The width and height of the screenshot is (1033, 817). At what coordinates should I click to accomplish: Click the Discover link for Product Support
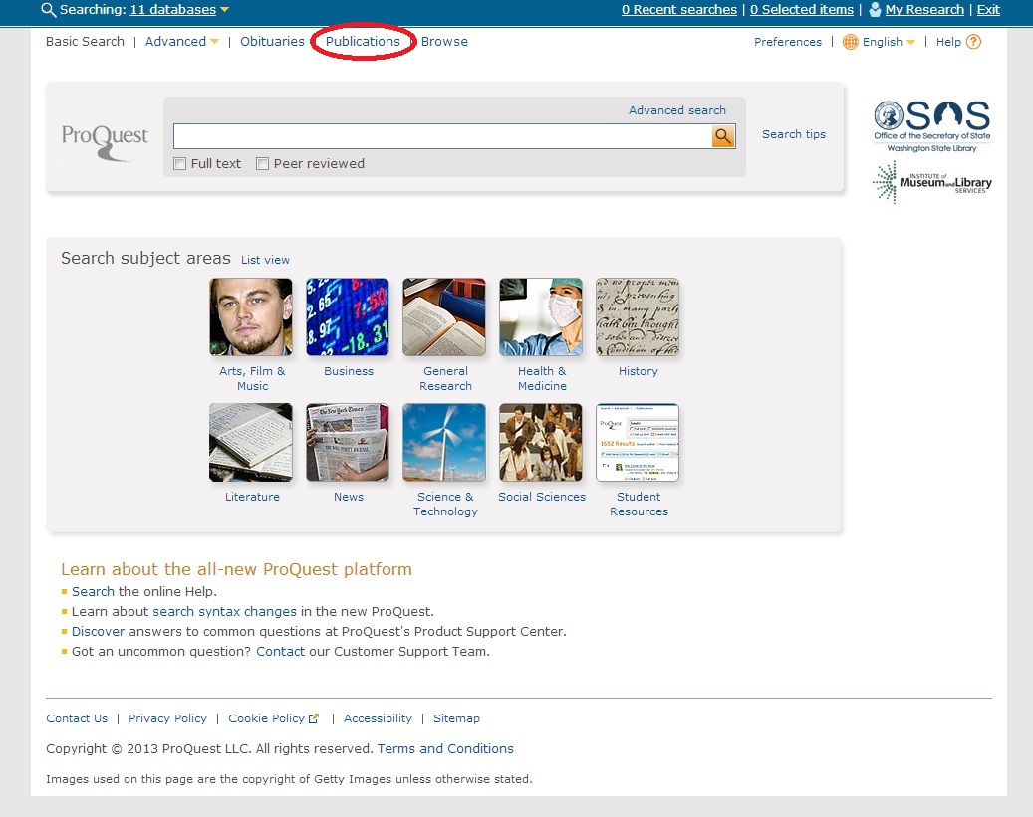[99, 631]
